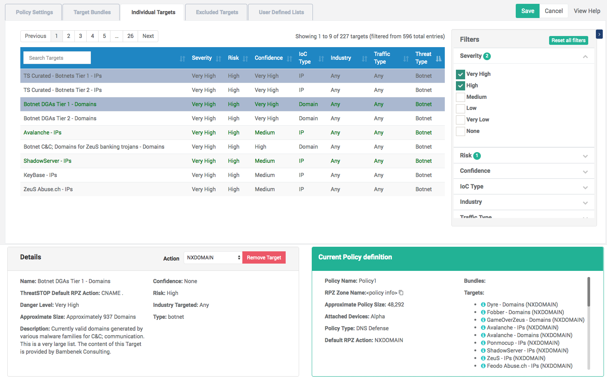Enable the Medium severity checkbox

[461, 97]
